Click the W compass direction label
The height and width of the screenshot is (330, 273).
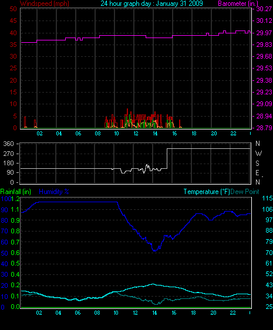(258, 154)
